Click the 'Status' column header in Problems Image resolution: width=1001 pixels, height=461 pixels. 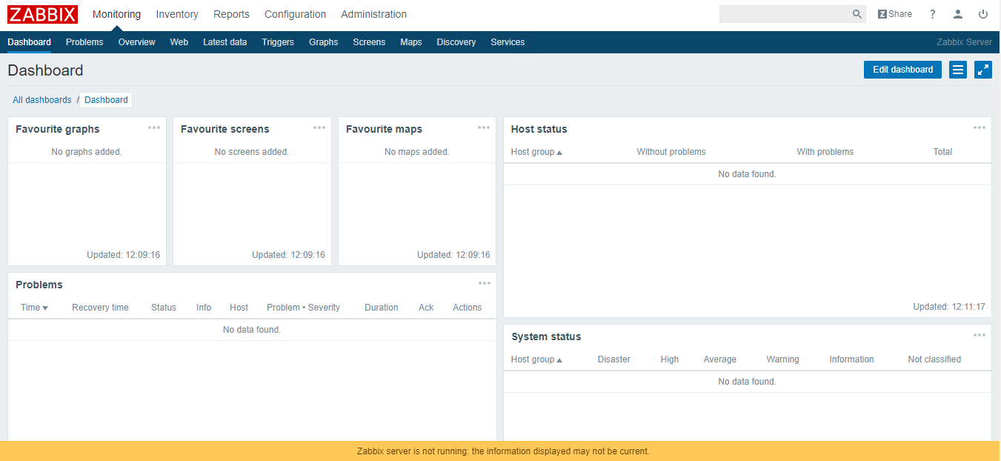coord(164,308)
